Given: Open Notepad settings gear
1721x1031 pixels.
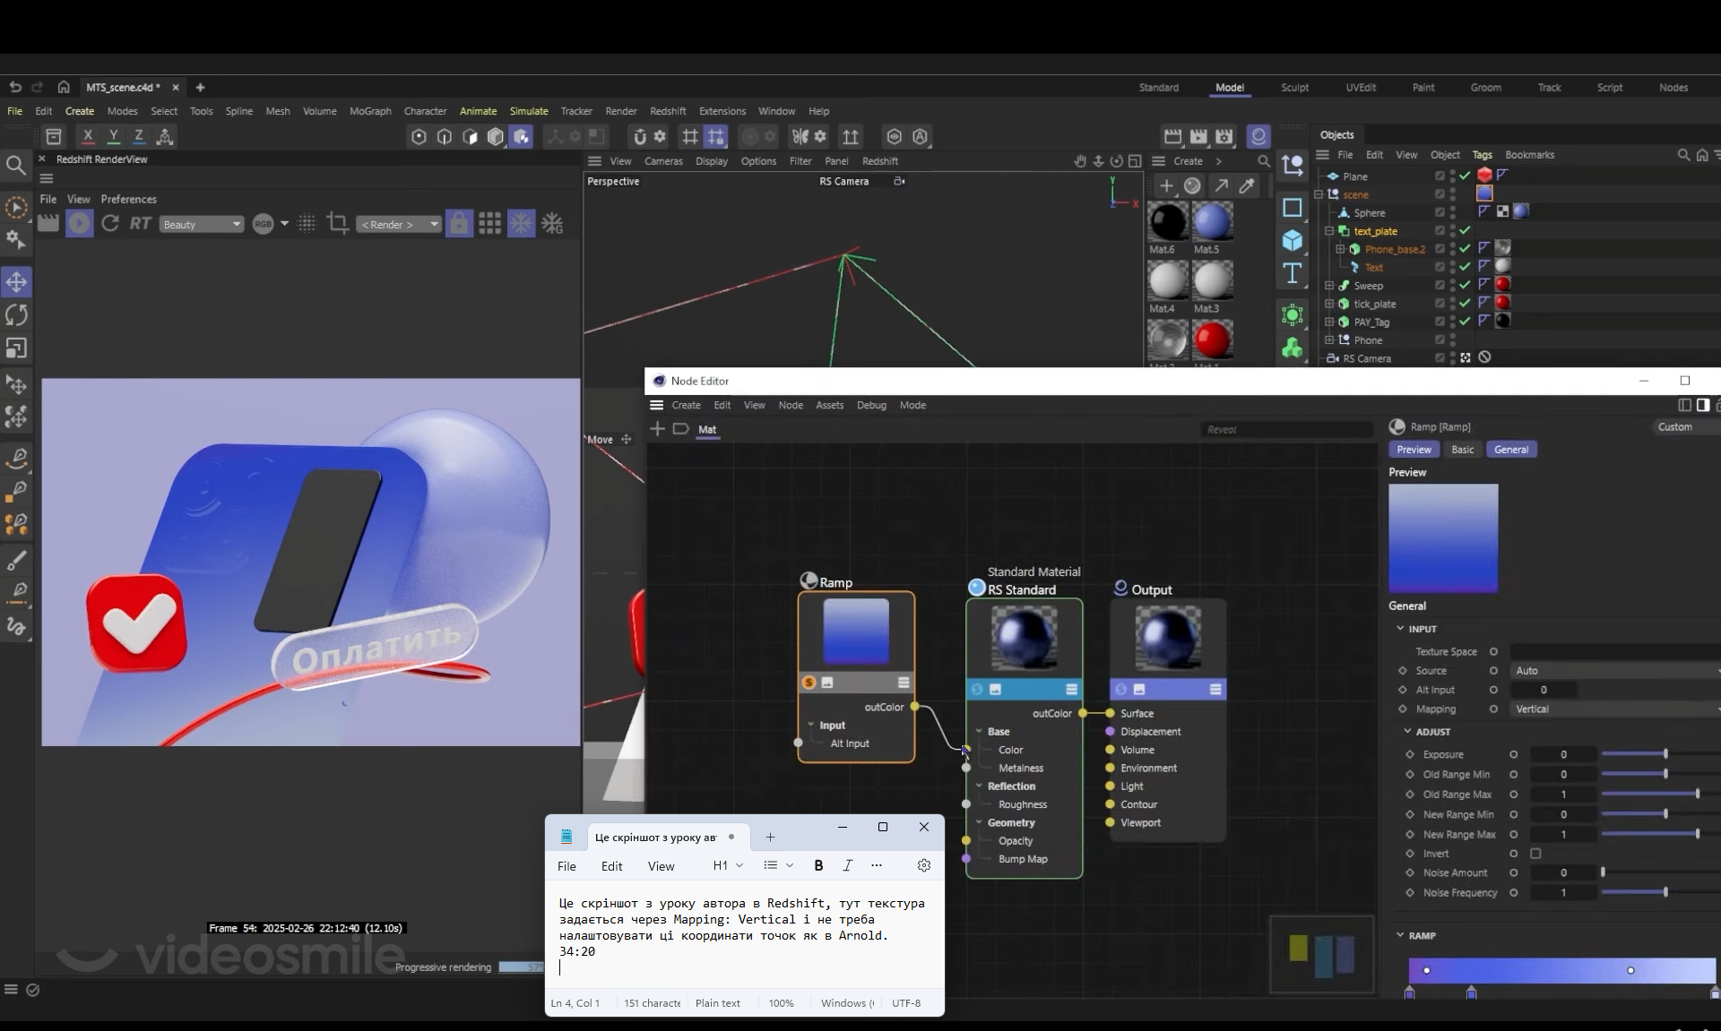Looking at the screenshot, I should 924,865.
